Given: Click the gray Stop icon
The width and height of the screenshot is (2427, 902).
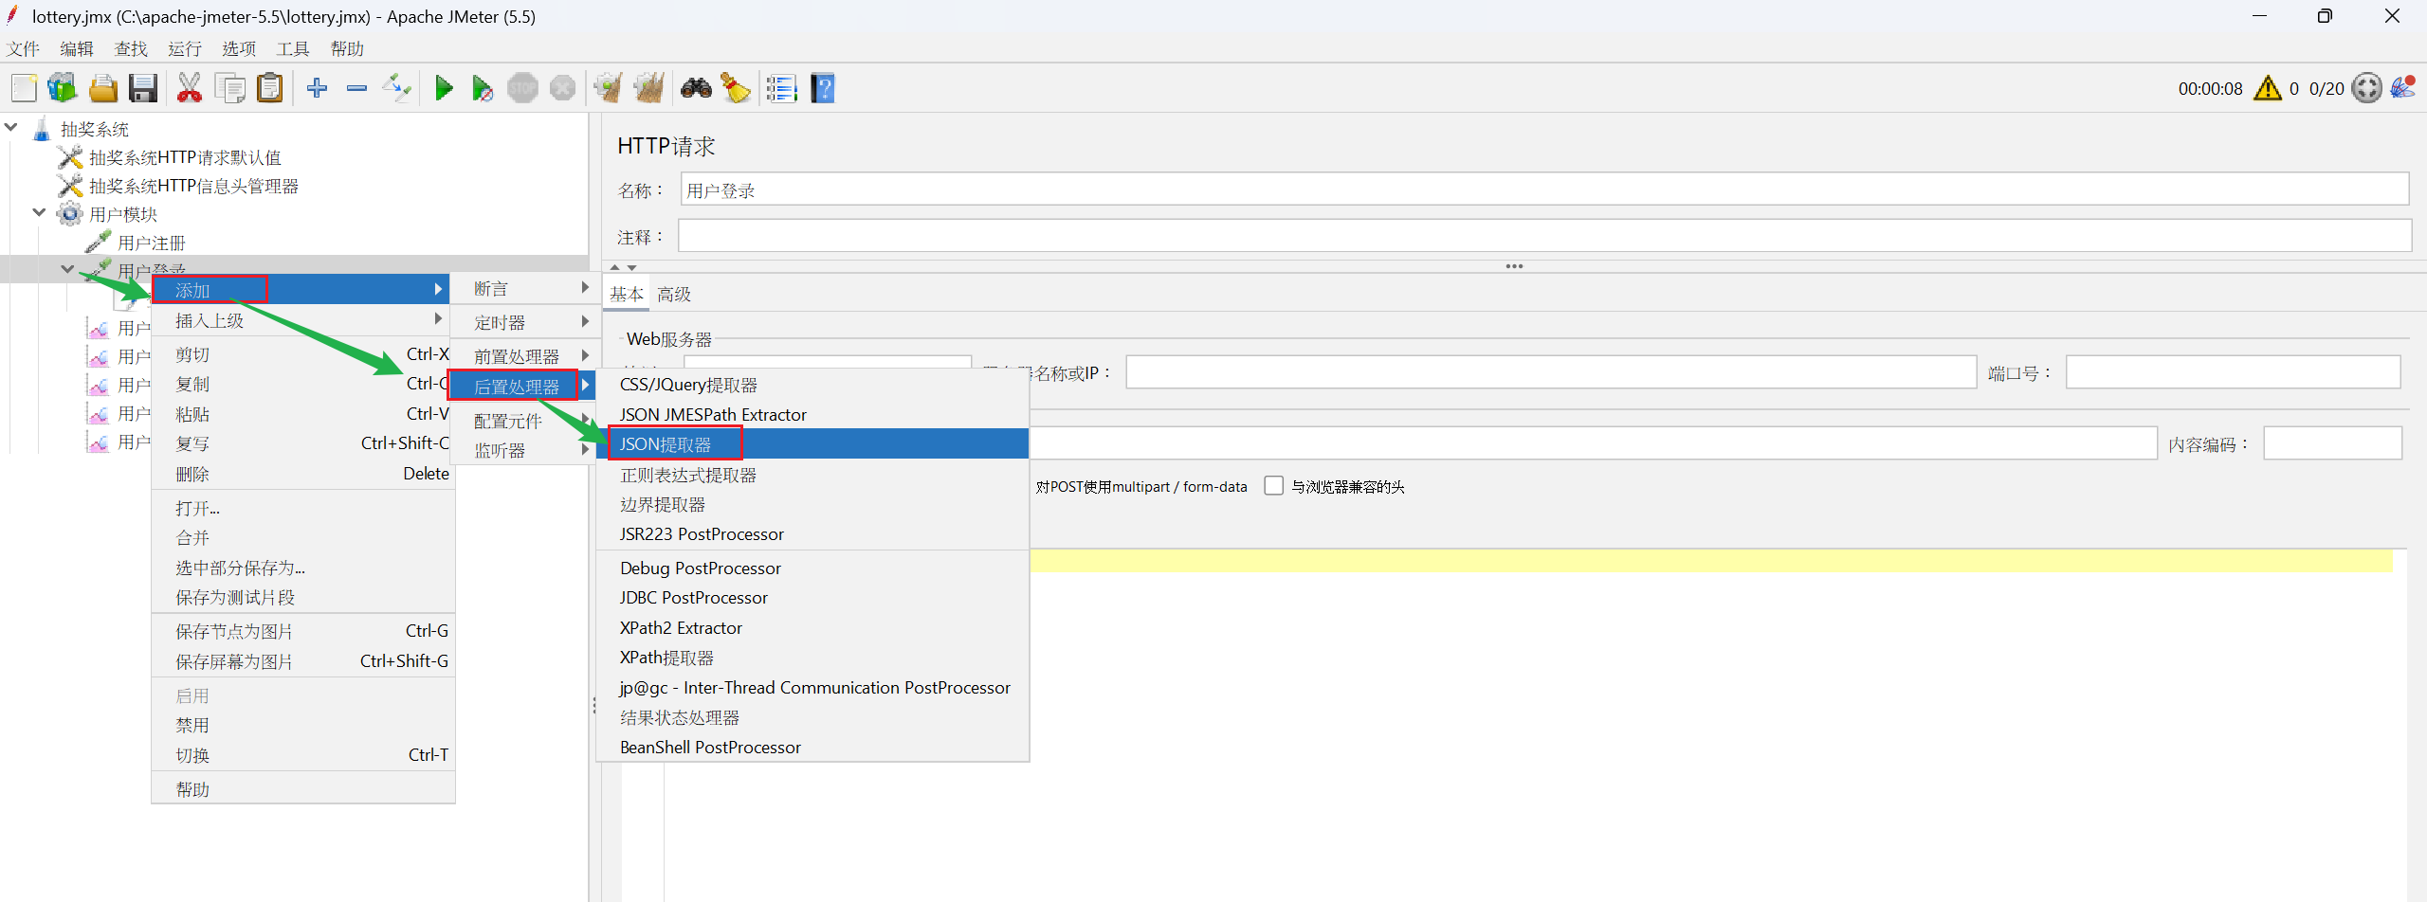Looking at the screenshot, I should tap(522, 88).
